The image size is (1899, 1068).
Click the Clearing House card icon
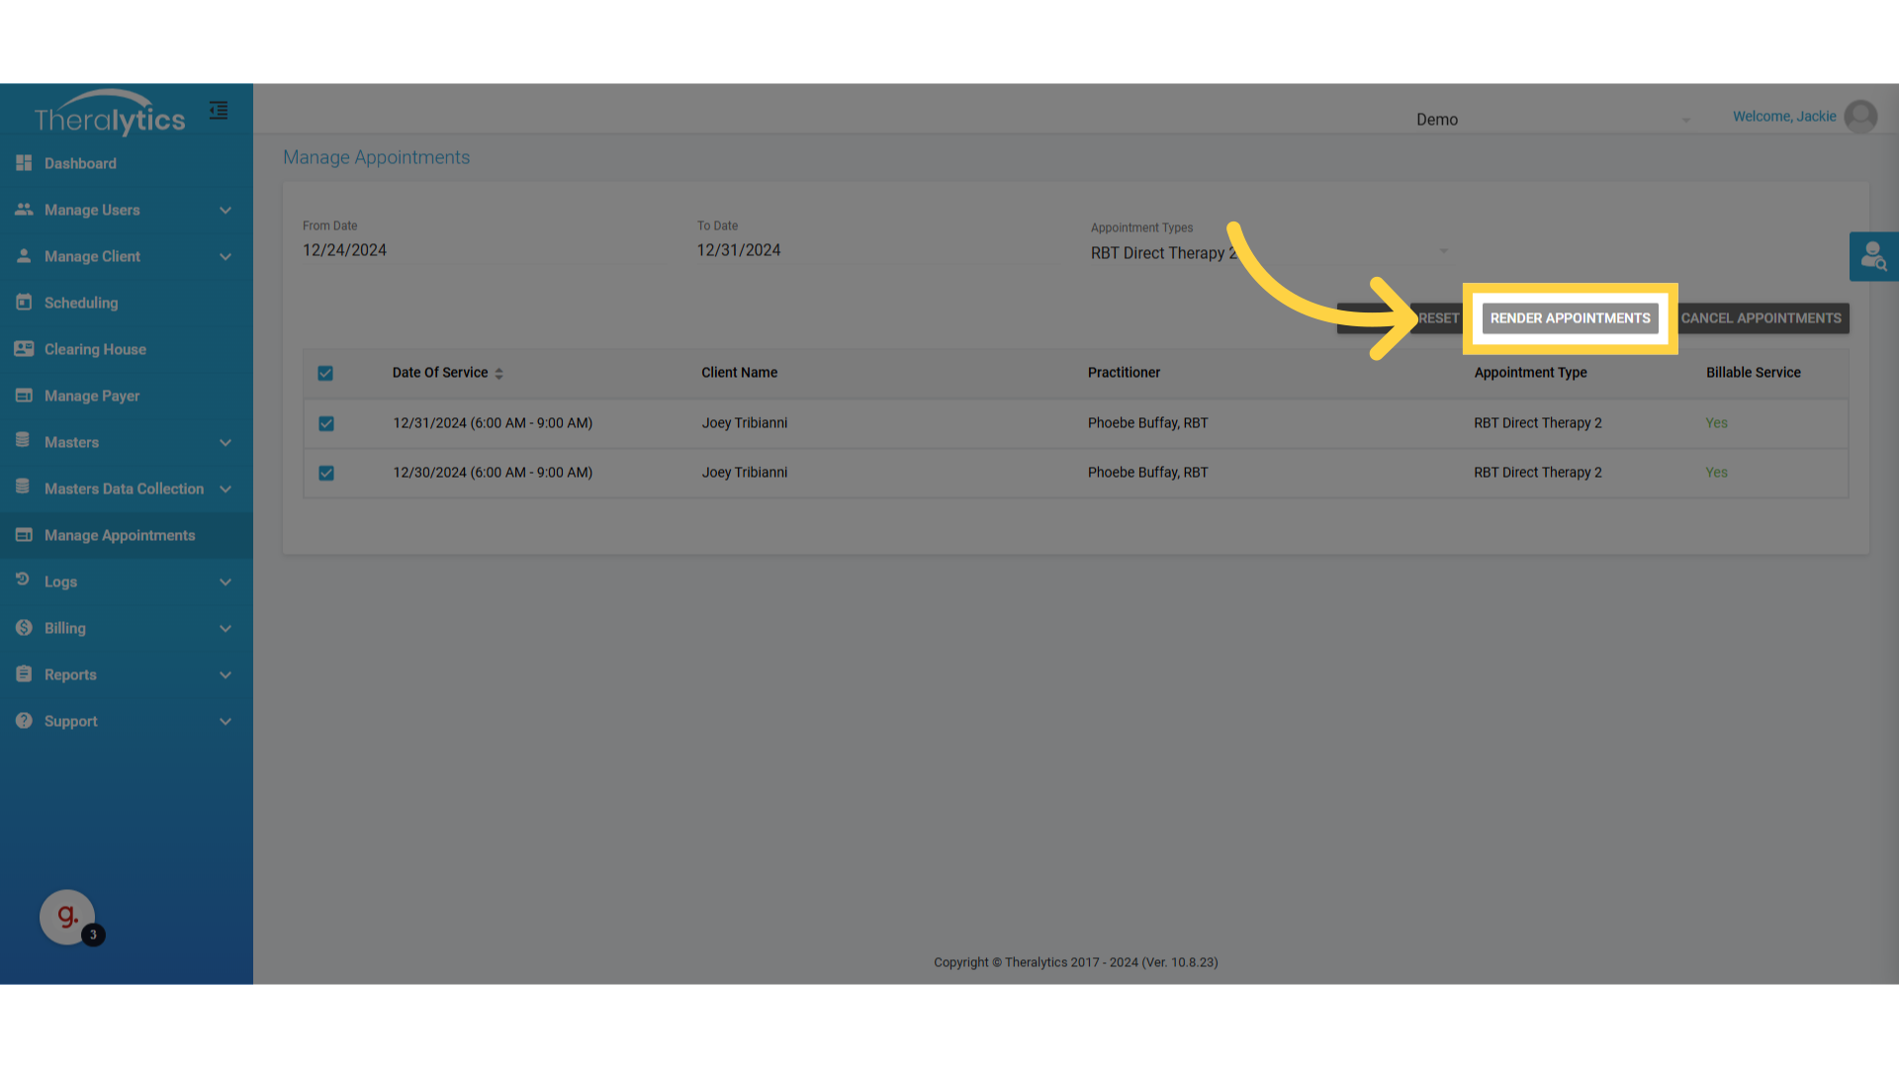click(24, 349)
